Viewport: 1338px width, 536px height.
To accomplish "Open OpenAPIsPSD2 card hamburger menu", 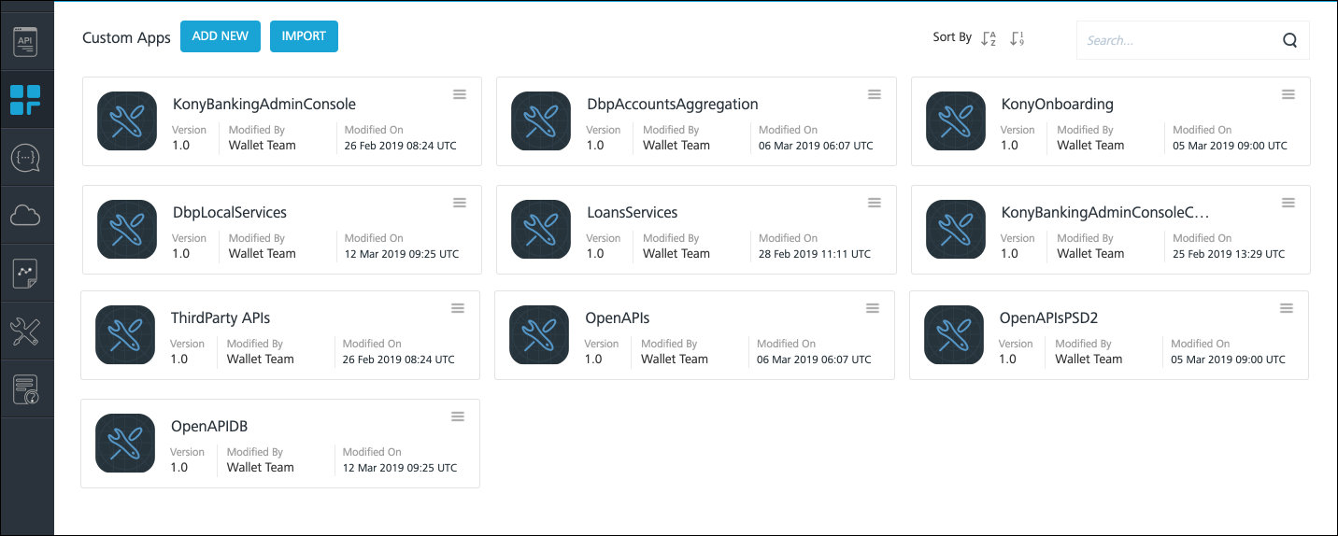I will 1287,308.
